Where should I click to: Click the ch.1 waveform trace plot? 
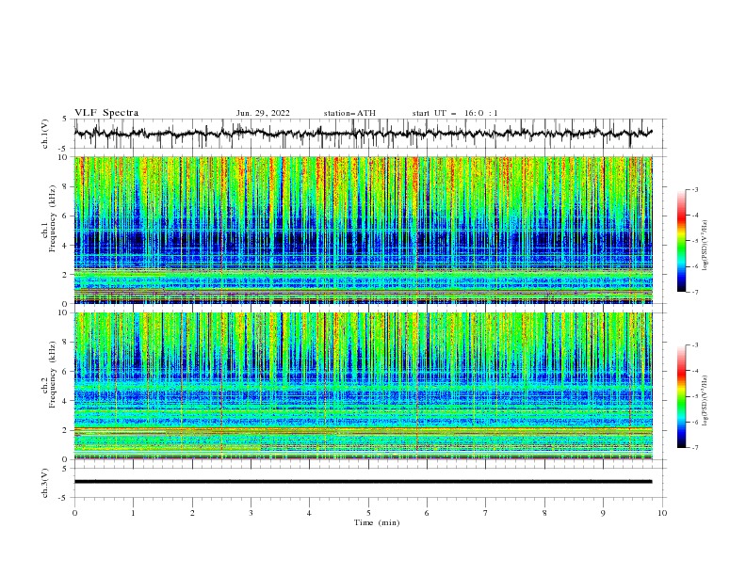click(364, 134)
